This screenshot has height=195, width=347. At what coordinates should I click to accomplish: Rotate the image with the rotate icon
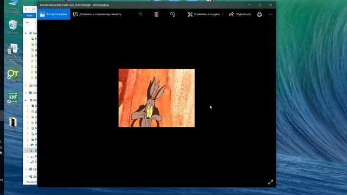coord(172,14)
